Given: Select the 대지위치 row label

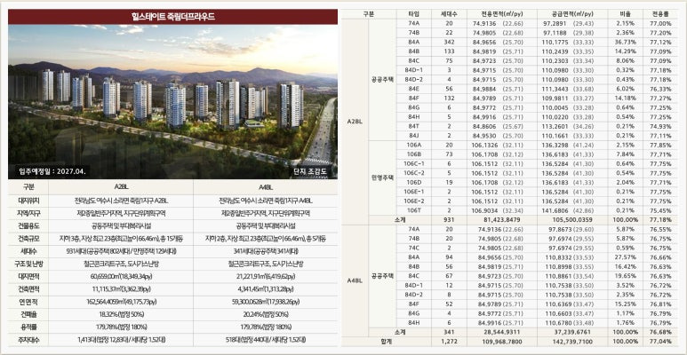Looking at the screenshot, I should pyautogui.click(x=28, y=201).
